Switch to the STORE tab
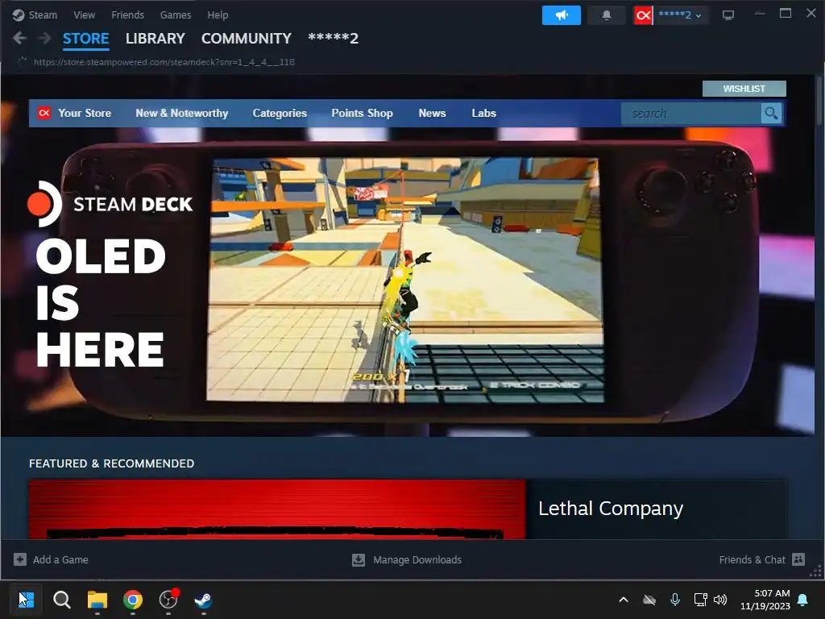The image size is (825, 619). pos(85,39)
